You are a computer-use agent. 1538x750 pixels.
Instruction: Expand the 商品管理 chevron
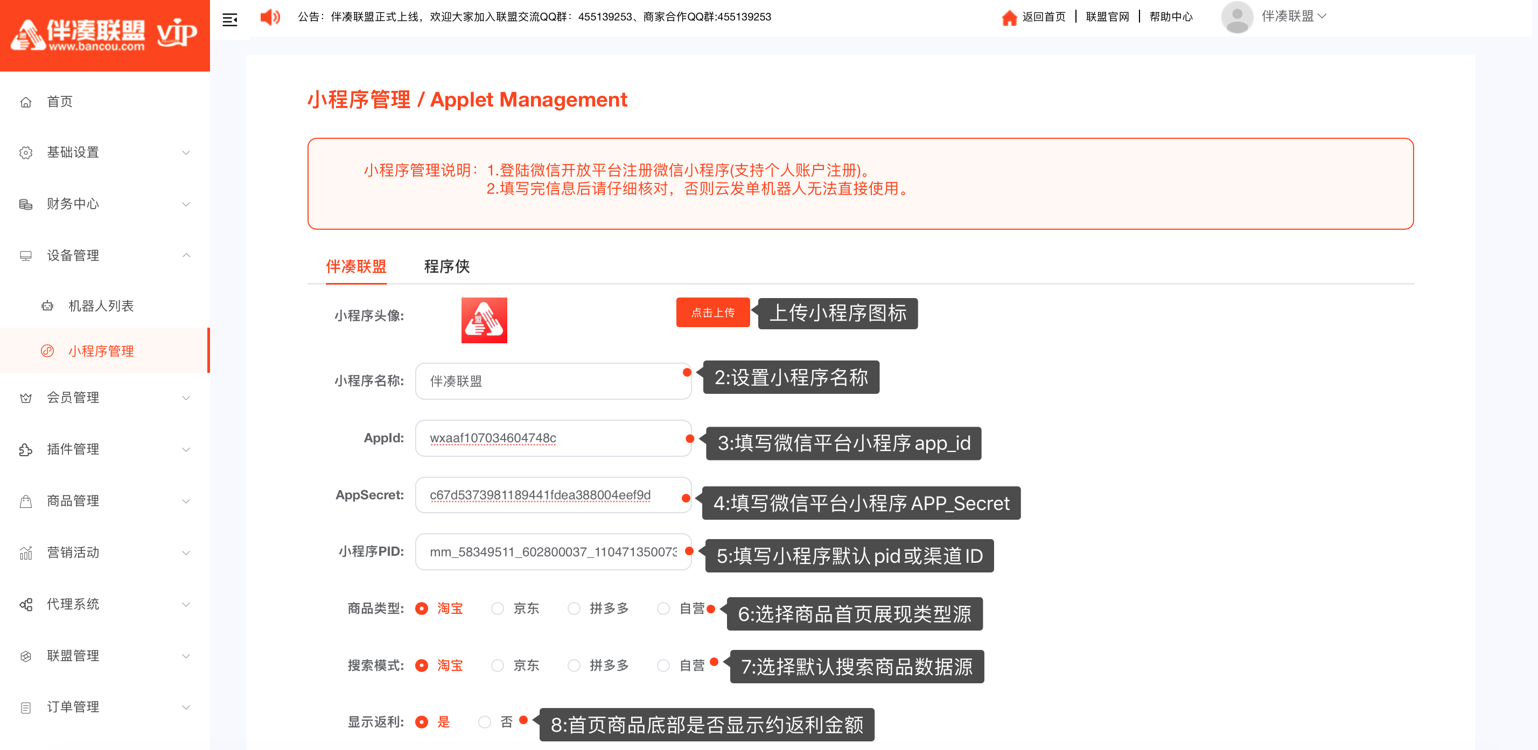coord(186,501)
